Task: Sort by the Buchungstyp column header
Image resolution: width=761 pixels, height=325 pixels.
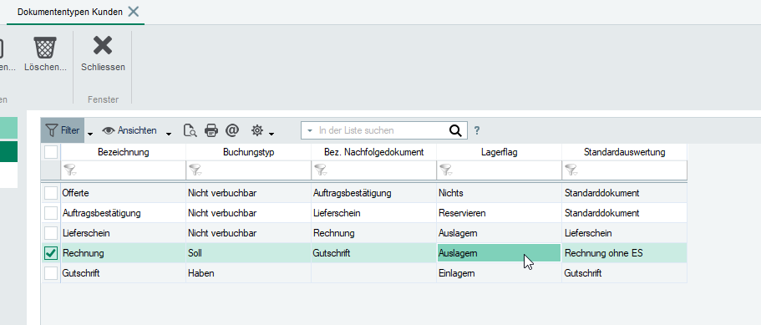Action: coord(248,152)
